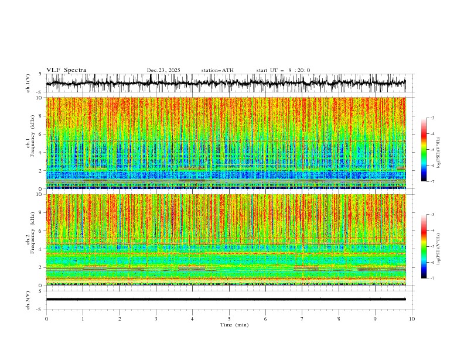The image size is (464, 358).
Task: Select the "ch.1(V)" axis label
Action: [x=28, y=83]
